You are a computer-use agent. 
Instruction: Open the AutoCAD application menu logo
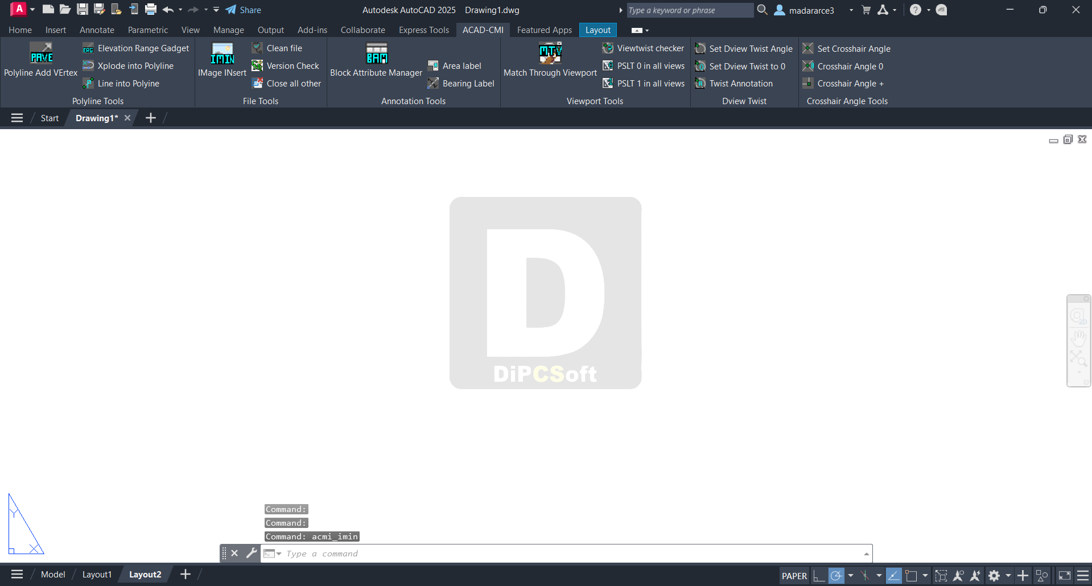coord(18,9)
